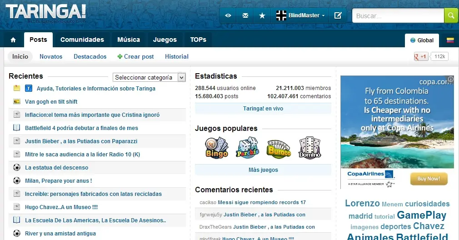Screen dimensions: 459x240
Task: Open the Parchís game icon
Action: [x=248, y=148]
